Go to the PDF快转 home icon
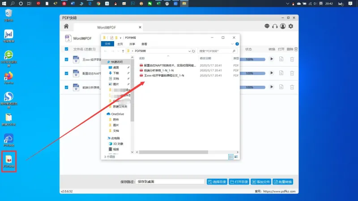Viewport: 358px width, 201px height. [x=66, y=26]
